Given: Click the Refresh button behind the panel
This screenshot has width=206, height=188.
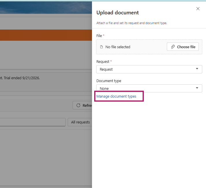Looking at the screenshot, I should [x=82, y=105].
